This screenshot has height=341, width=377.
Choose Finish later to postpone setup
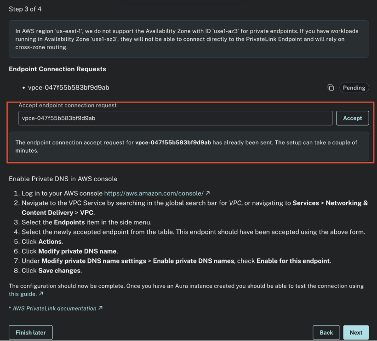coord(30,332)
